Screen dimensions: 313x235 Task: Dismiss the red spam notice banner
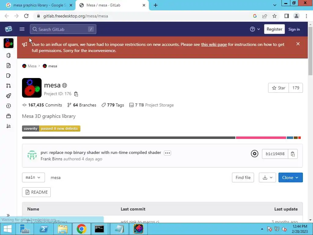(x=298, y=44)
